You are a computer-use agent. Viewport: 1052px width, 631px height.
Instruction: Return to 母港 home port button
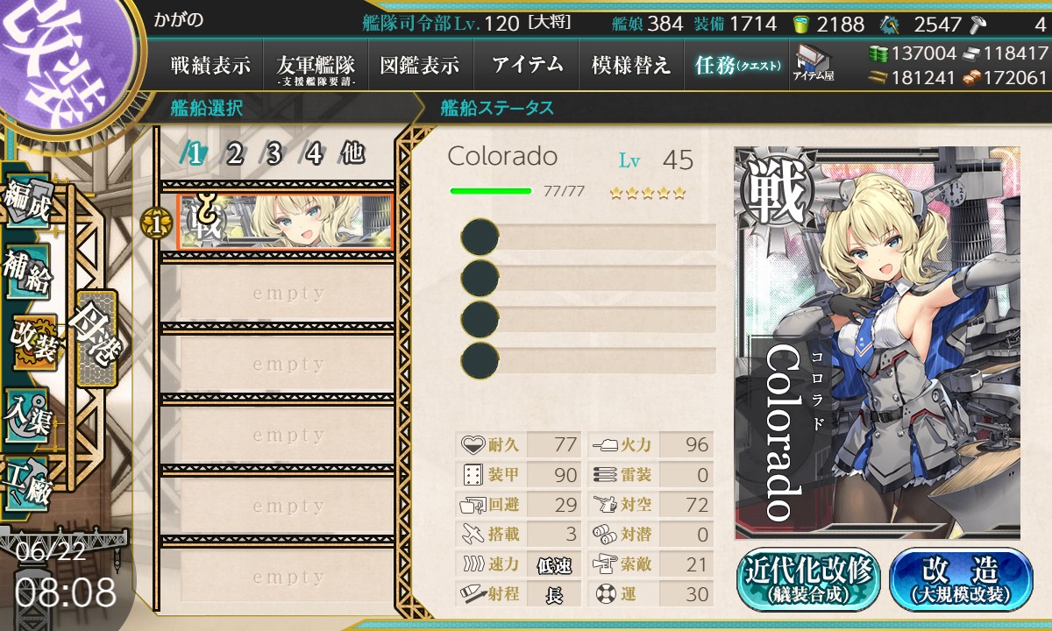point(95,337)
